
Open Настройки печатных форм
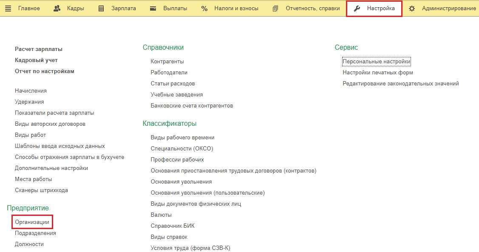378,72
